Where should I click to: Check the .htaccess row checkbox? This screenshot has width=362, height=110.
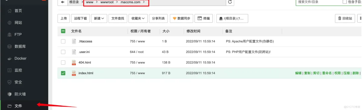(63, 41)
